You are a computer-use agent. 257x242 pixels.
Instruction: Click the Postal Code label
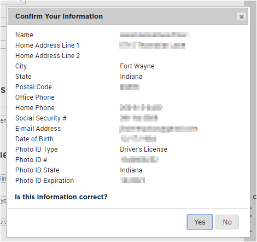pos(33,87)
